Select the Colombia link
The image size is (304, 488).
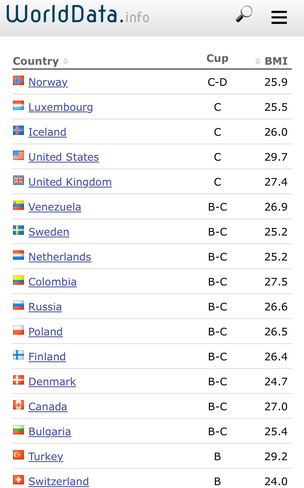[x=52, y=282]
